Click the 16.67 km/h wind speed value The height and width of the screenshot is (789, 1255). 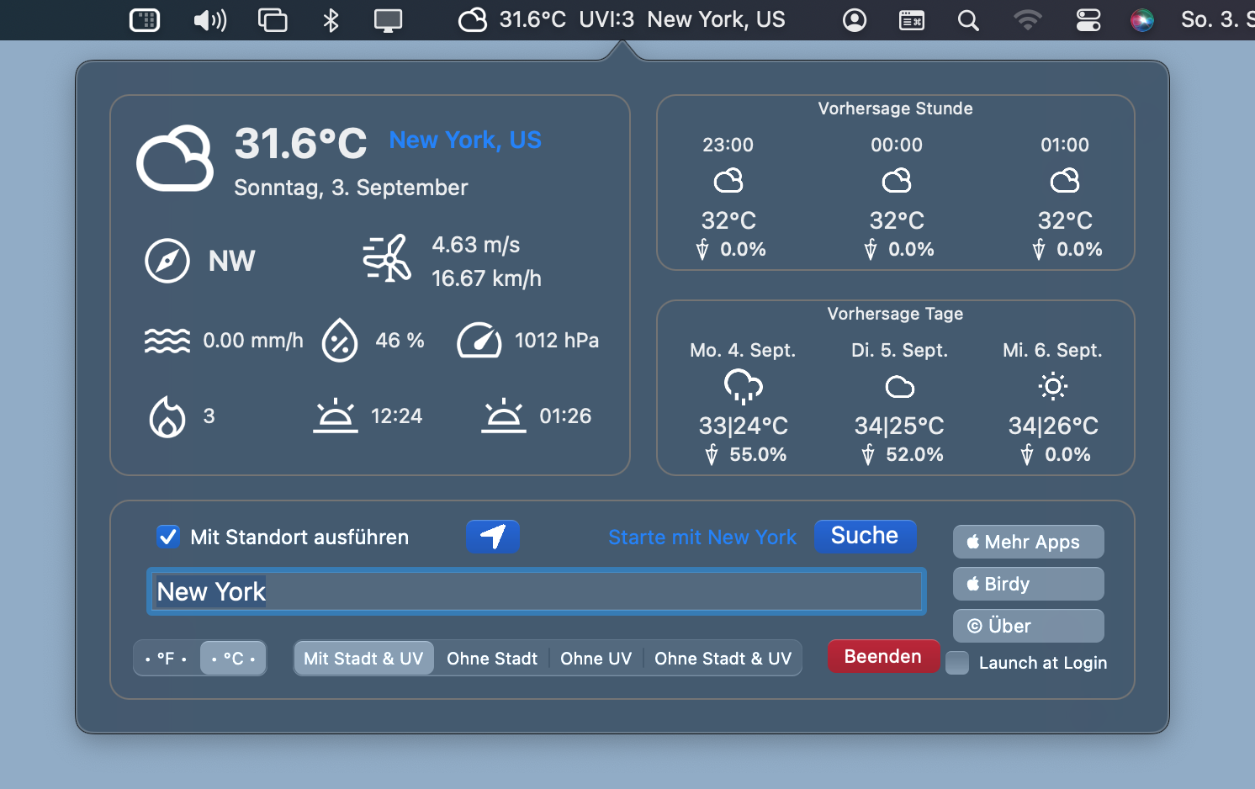486,278
